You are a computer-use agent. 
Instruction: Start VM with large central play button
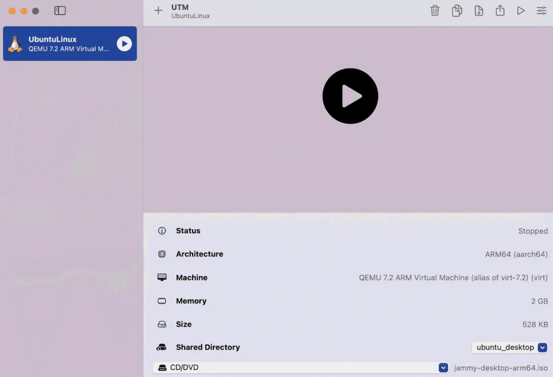[x=350, y=96]
